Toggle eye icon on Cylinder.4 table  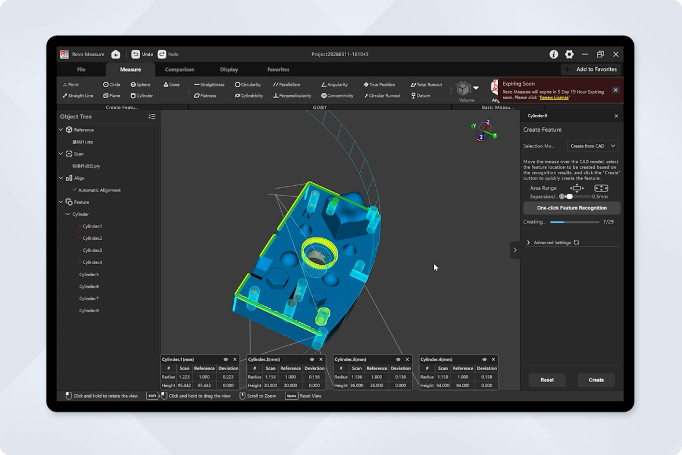coord(484,359)
